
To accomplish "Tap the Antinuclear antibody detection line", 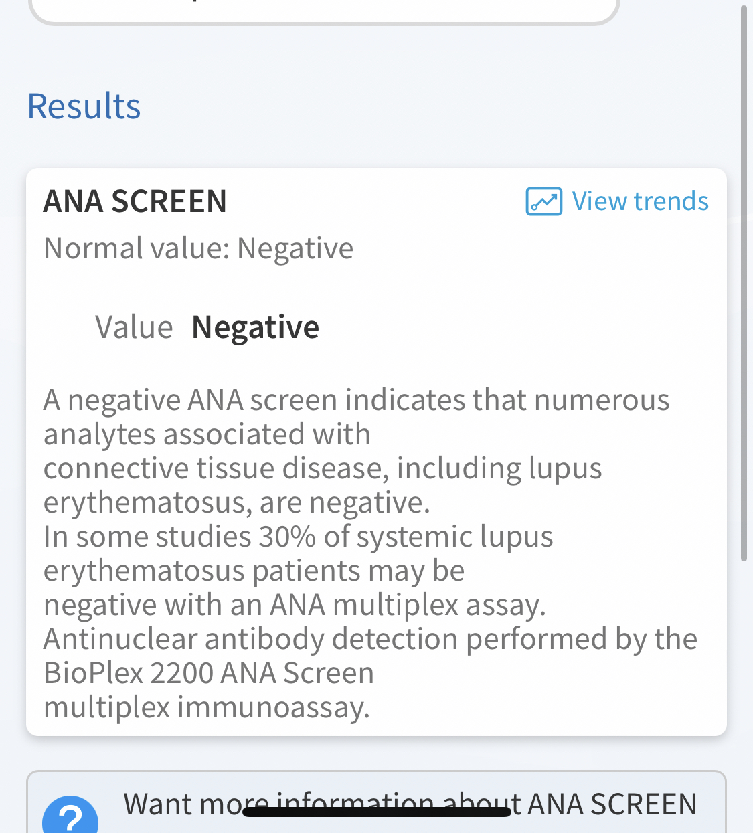I will (370, 639).
